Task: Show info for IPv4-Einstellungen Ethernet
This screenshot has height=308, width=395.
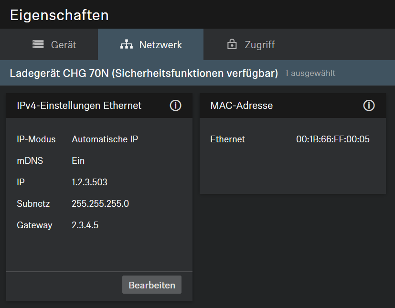Action: pos(175,106)
